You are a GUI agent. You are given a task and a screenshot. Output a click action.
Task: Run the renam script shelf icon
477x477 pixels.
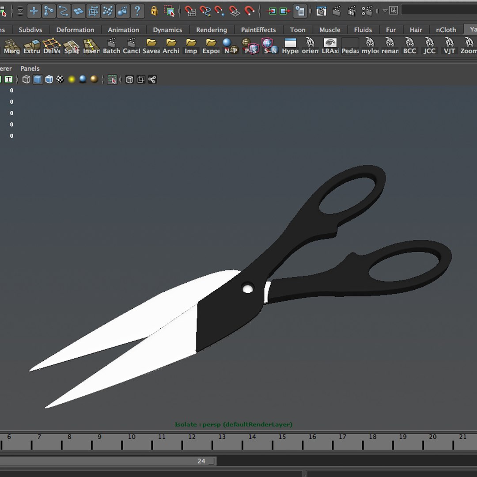tap(390, 46)
